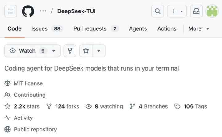The width and height of the screenshot is (222, 137).
Task: Expand the star lists dropdown arrow
Action: click(99, 51)
